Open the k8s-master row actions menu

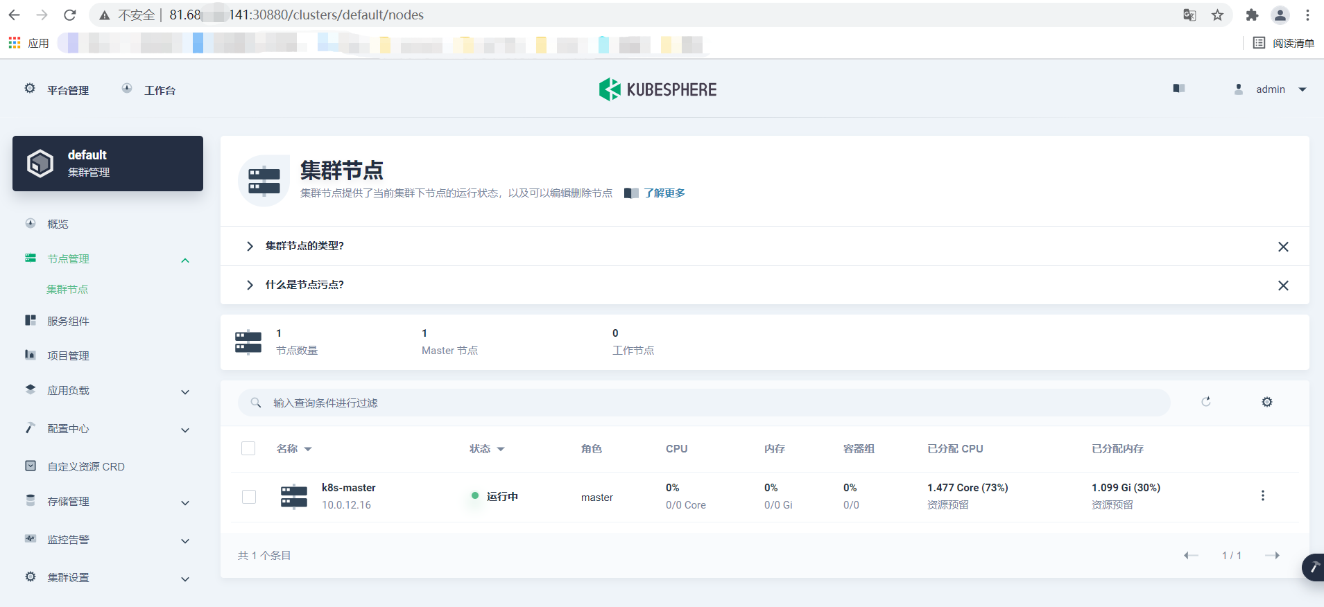tap(1262, 496)
